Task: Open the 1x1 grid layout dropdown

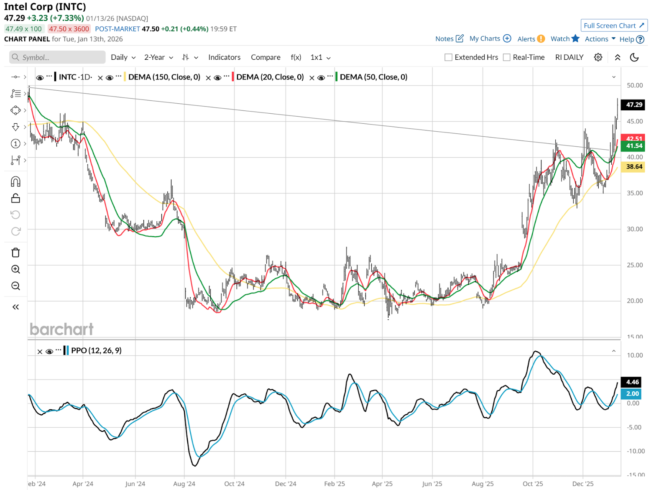Action: [320, 57]
